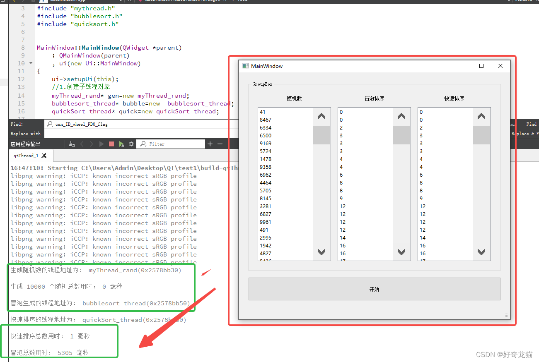Select item 9 in the 冒泡排序 list
This screenshot has width=539, height=362.
pyautogui.click(x=341, y=198)
